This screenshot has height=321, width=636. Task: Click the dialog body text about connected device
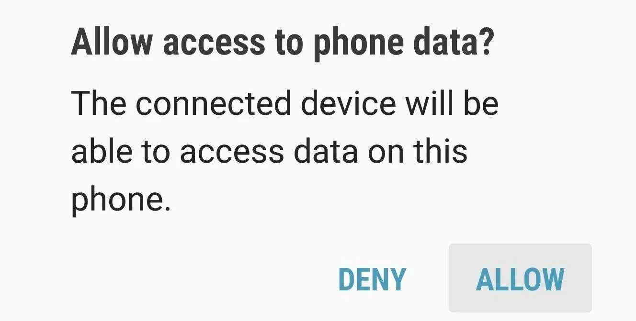(285, 152)
